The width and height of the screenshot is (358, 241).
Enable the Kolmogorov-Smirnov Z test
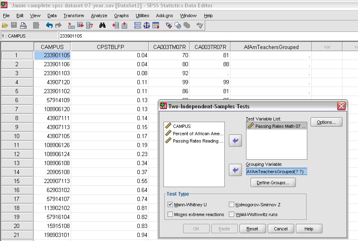tap(232, 204)
